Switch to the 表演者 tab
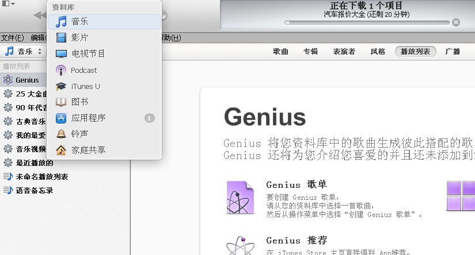Image resolution: width=475 pixels, height=255 pixels. click(x=344, y=51)
